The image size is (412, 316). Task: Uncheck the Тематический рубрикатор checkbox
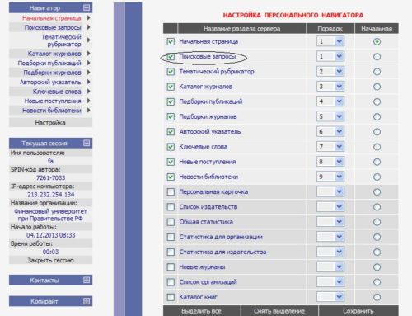point(171,72)
